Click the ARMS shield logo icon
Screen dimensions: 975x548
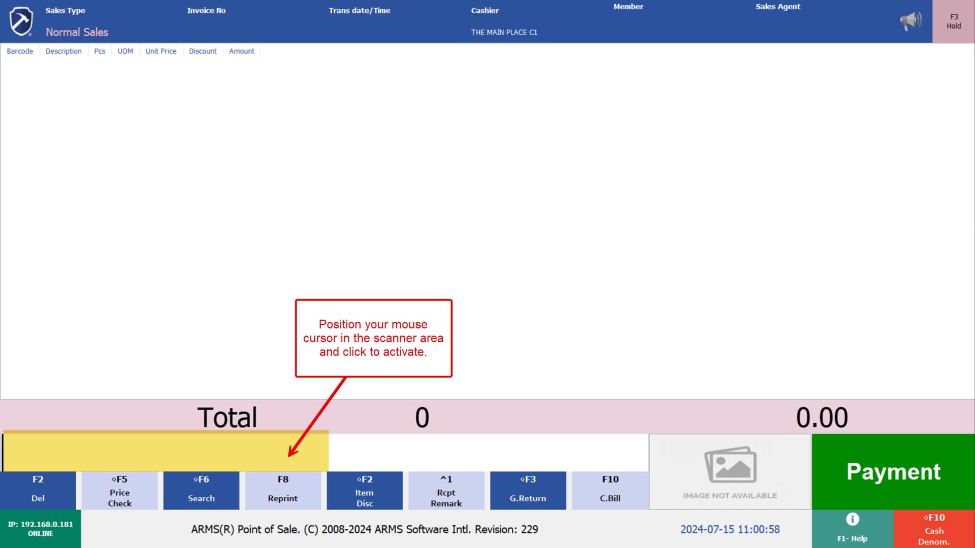coord(21,21)
